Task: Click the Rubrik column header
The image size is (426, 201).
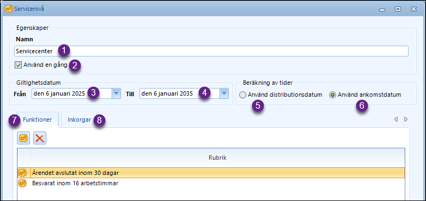Action: point(217,158)
